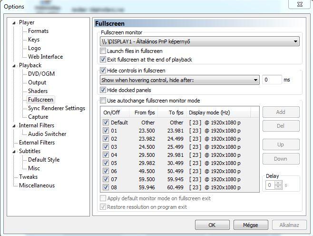Click the hide-after ms input field
The width and height of the screenshot is (313, 236).
click(272, 80)
